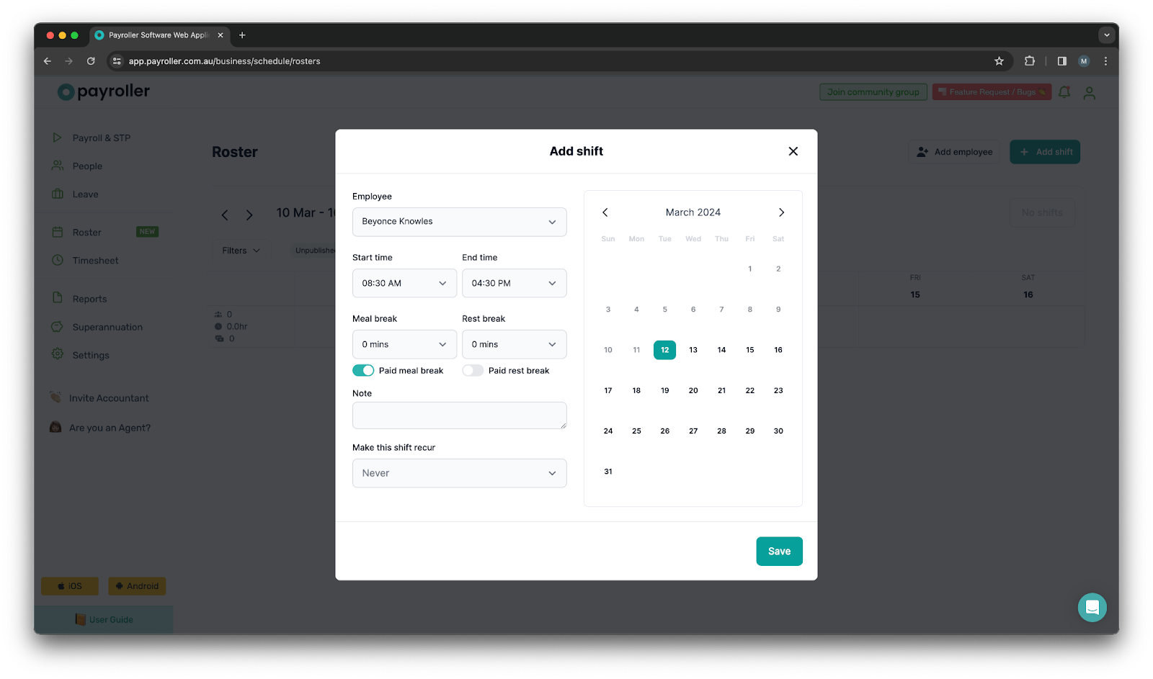Pick March 20 in the calendar

693,390
